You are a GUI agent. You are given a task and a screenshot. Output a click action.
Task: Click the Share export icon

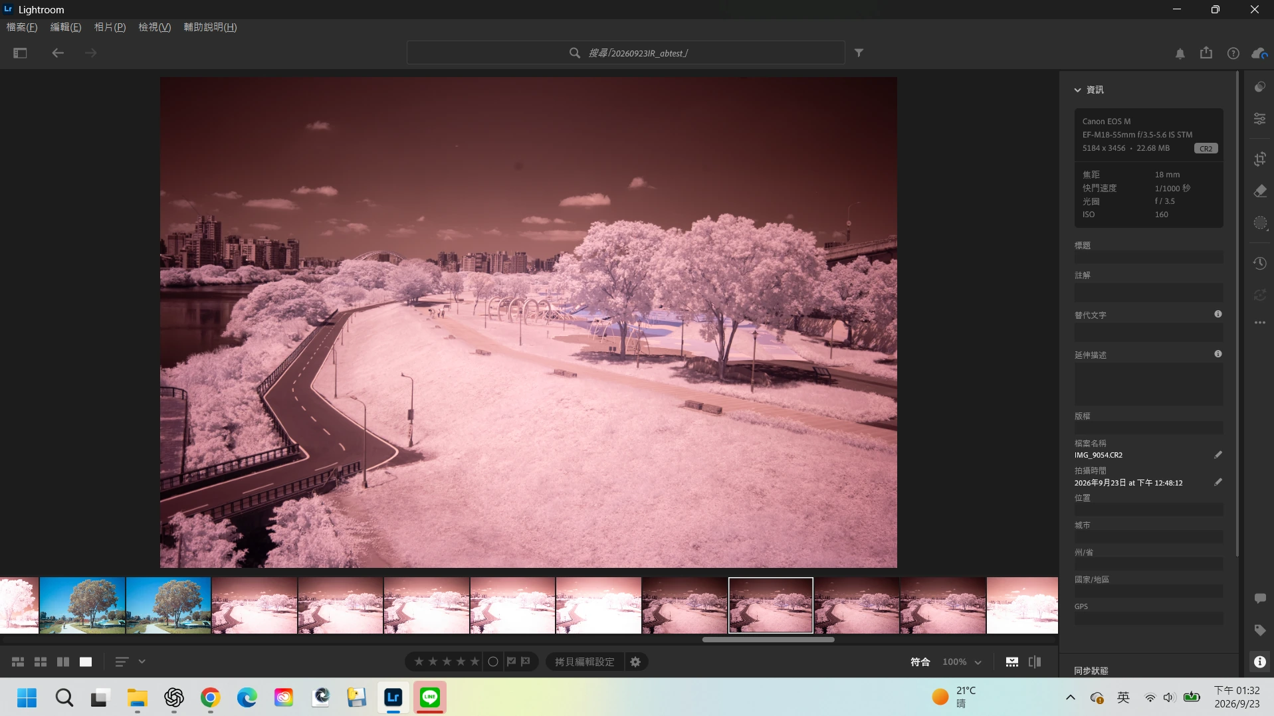coord(1206,53)
